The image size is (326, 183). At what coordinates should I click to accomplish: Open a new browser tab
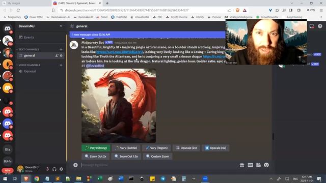pyautogui.click(x=107, y=4)
